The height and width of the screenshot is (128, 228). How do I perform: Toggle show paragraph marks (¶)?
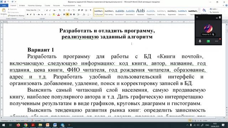[x=90, y=10]
